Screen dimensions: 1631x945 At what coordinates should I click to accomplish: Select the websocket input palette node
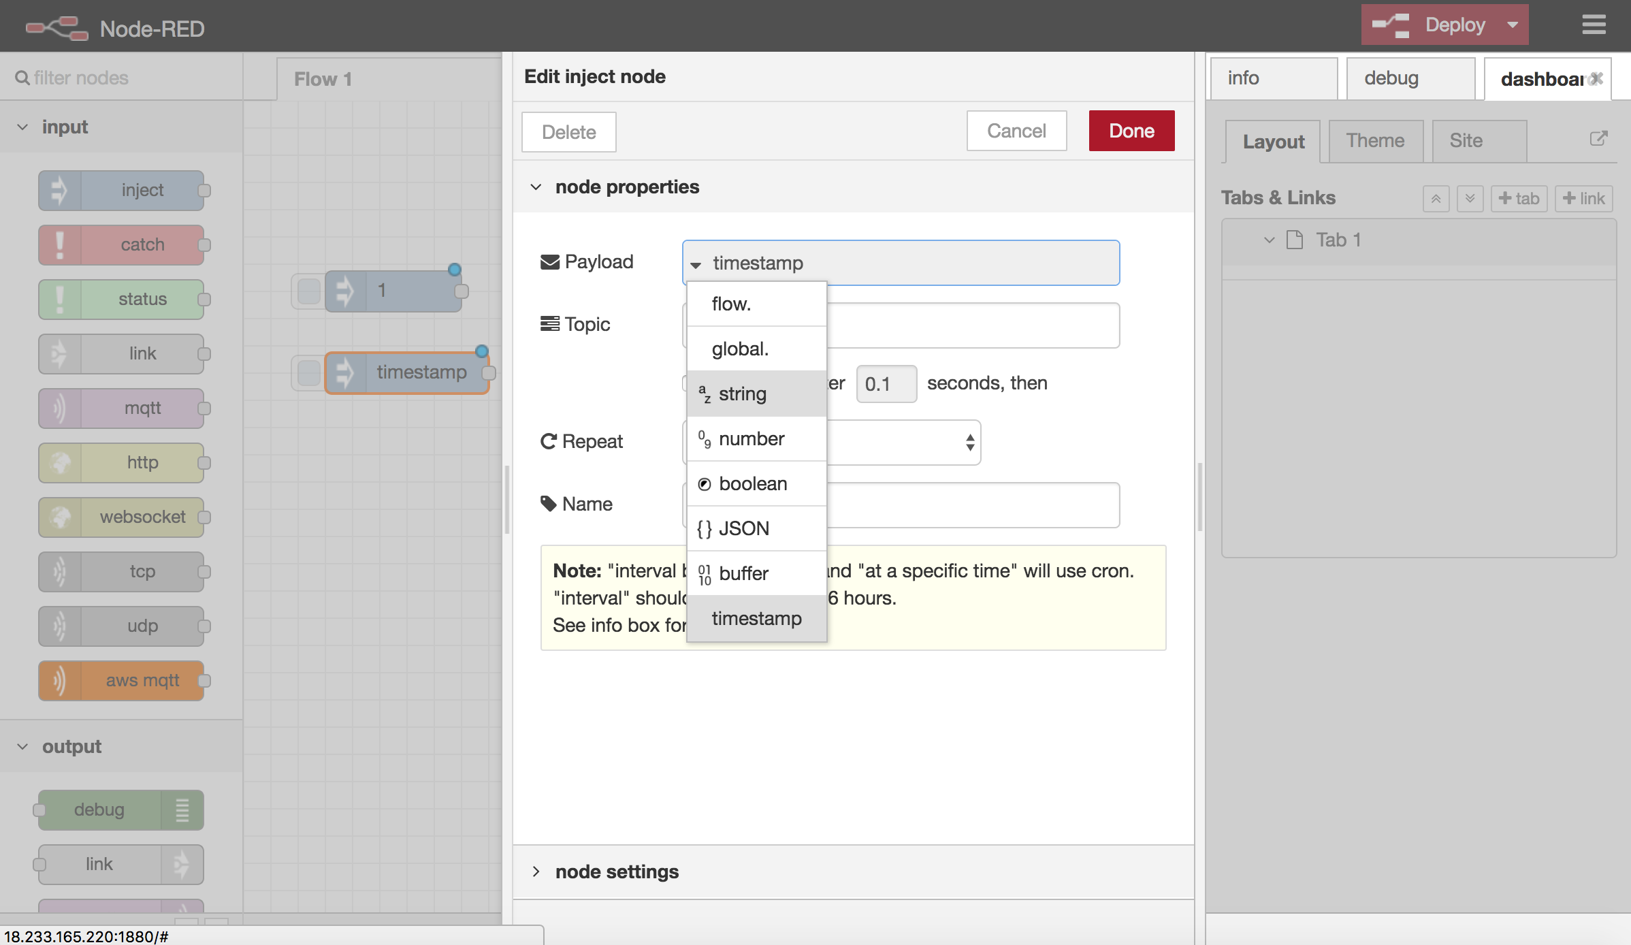tap(121, 517)
